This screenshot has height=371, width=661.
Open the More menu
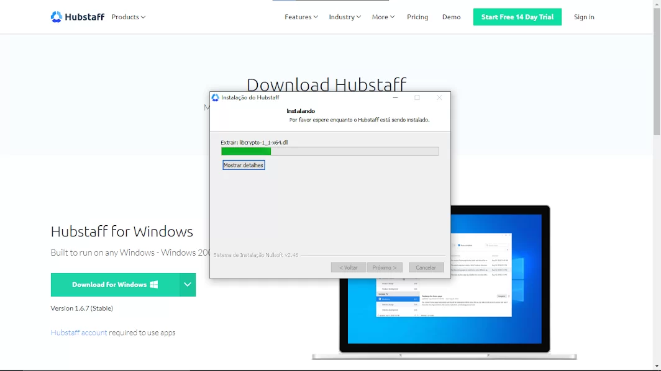tap(383, 17)
